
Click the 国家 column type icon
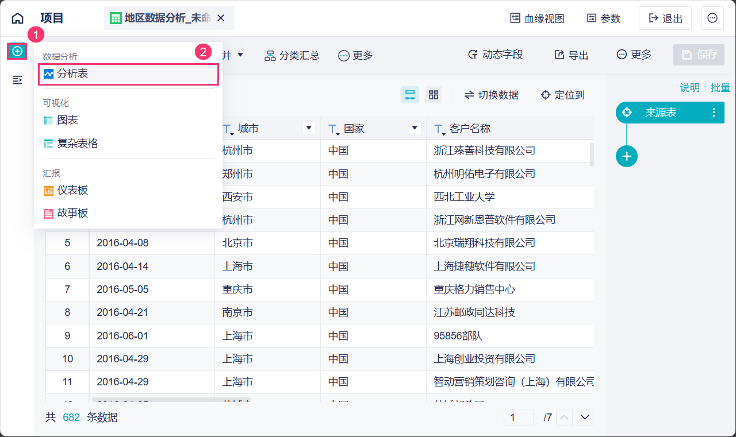[x=333, y=129]
